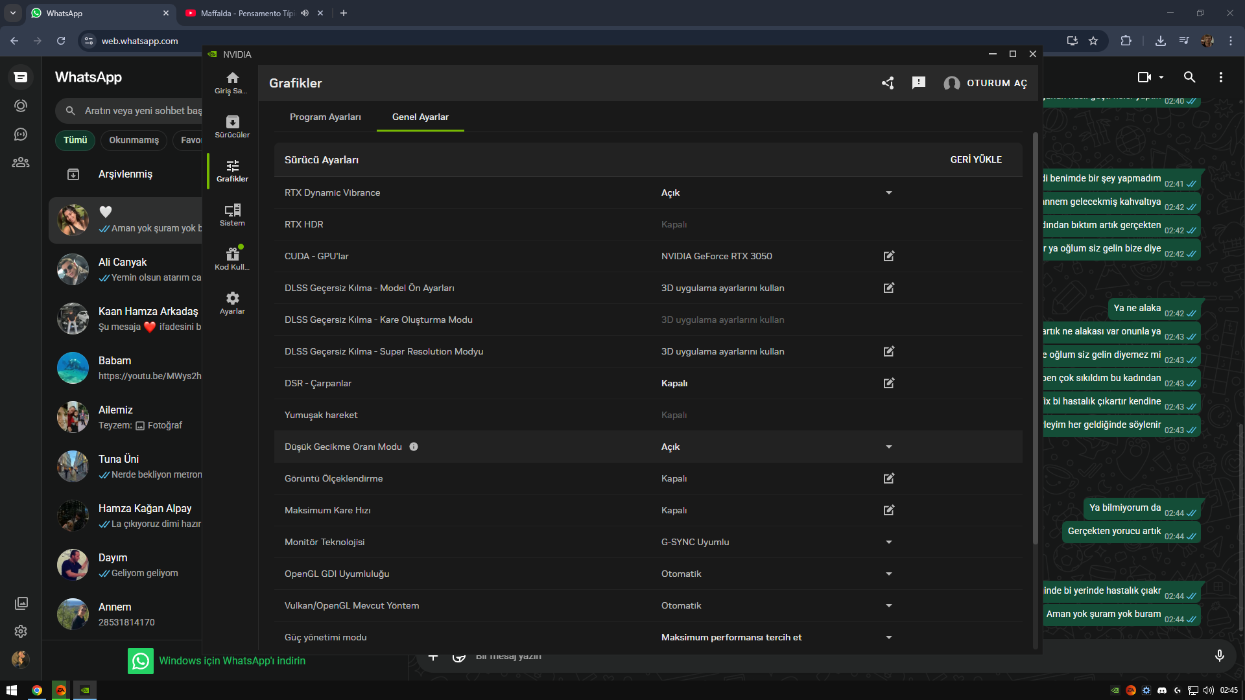Open the Sürücüler section in NVIDIA sidebar
Viewport: 1245px width, 700px height.
click(x=232, y=126)
